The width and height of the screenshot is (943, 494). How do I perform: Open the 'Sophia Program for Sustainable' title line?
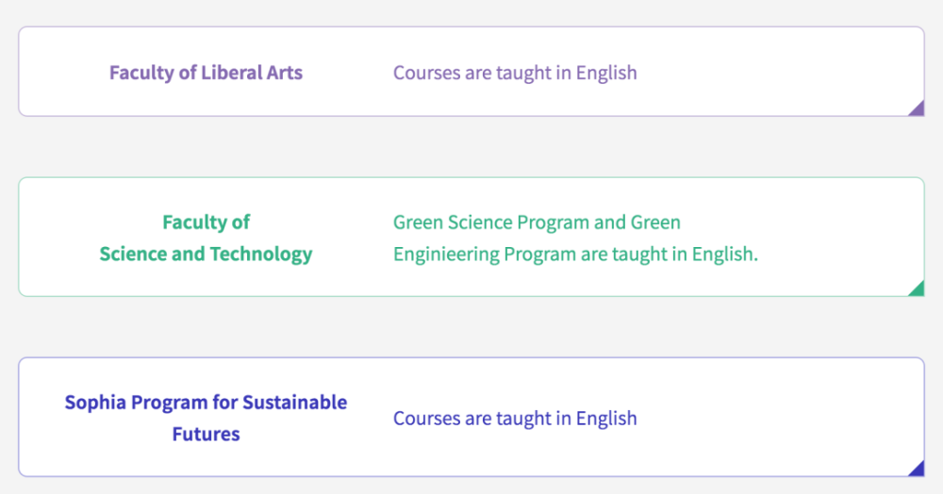click(x=206, y=402)
